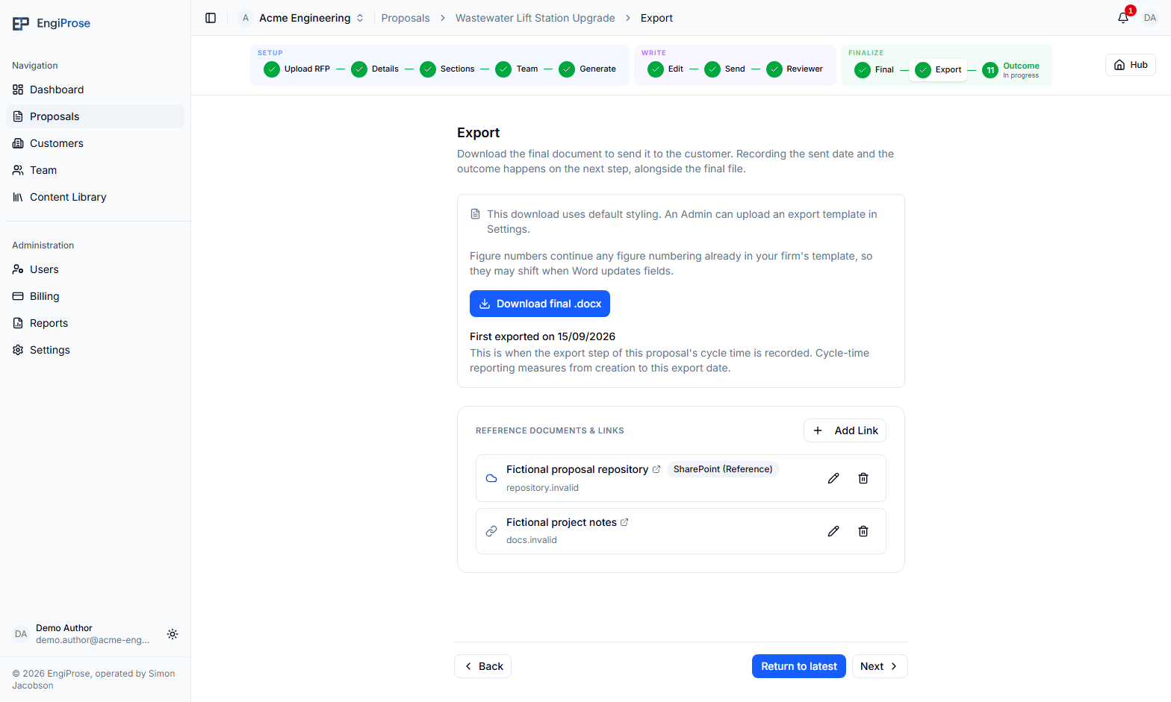Go to the Final step
Viewport: 1171px width, 702px height.
point(875,69)
